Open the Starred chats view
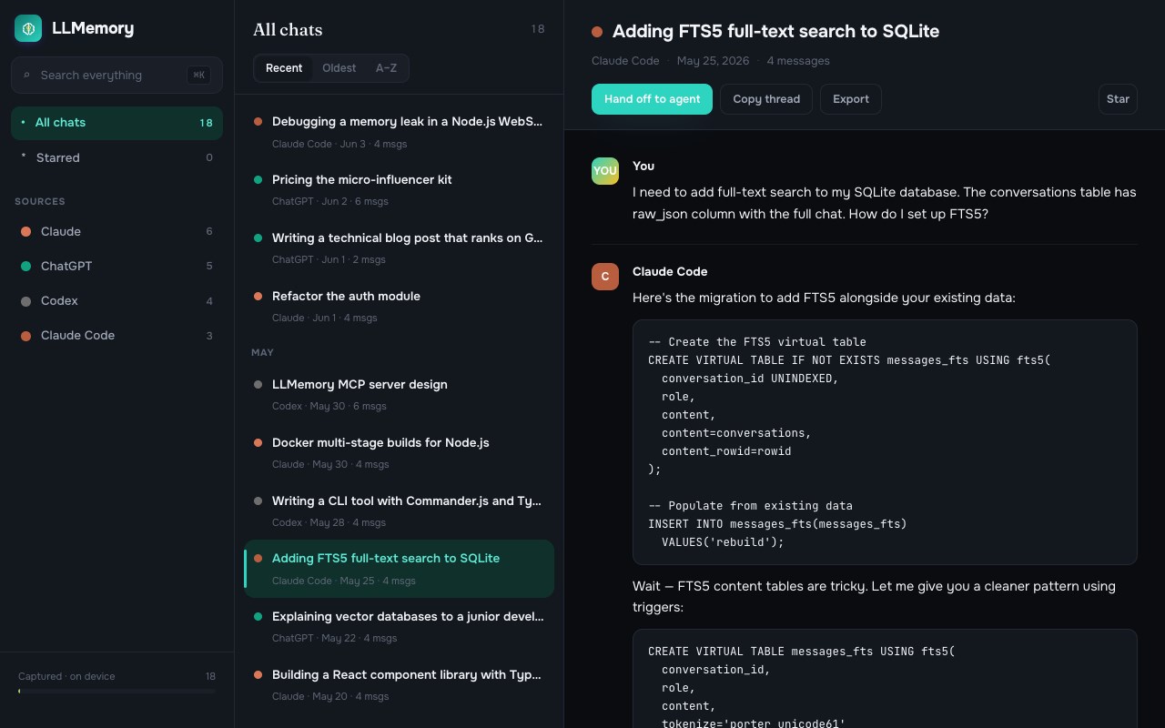The image size is (1165, 728). (116, 157)
